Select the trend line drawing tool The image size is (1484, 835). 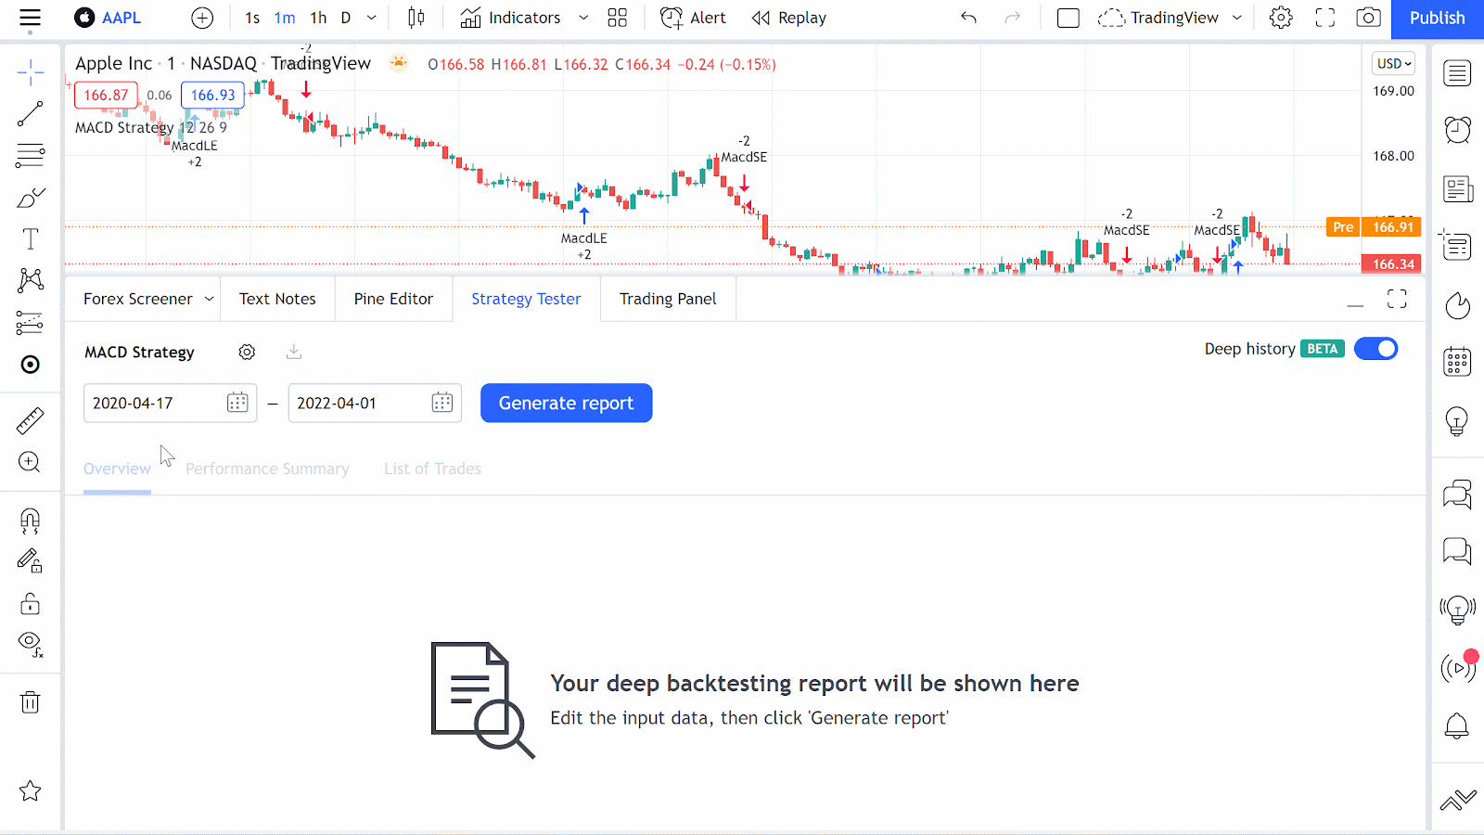point(30,114)
